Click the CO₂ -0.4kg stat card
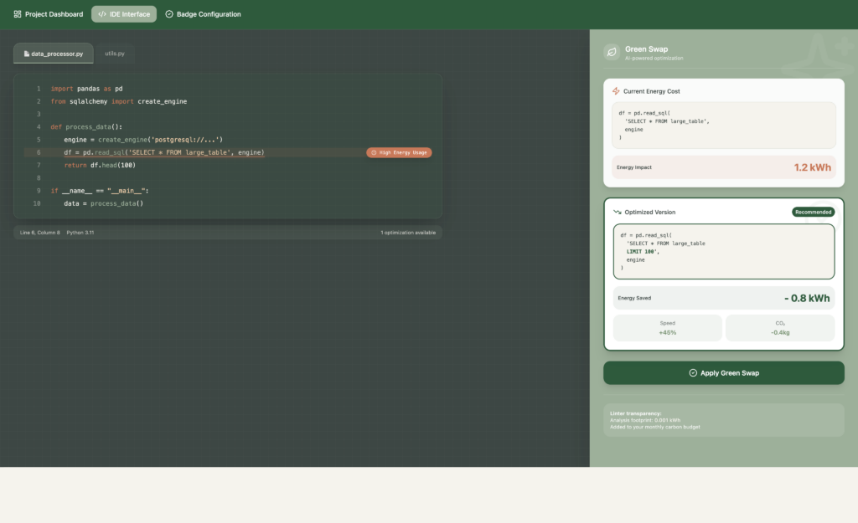This screenshot has height=523, width=858. click(780, 328)
